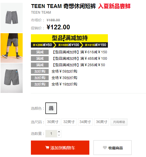View the back of shorts thumbnail
146x157 pixels.
(12, 78)
